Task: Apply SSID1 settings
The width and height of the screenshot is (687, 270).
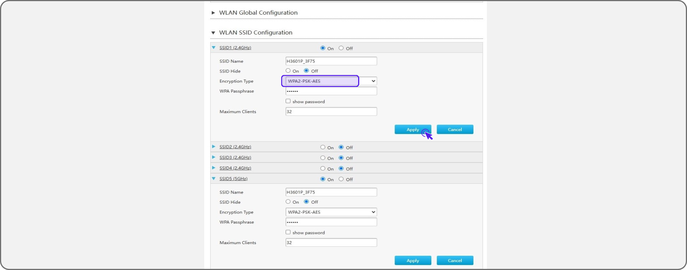Action: 413,129
